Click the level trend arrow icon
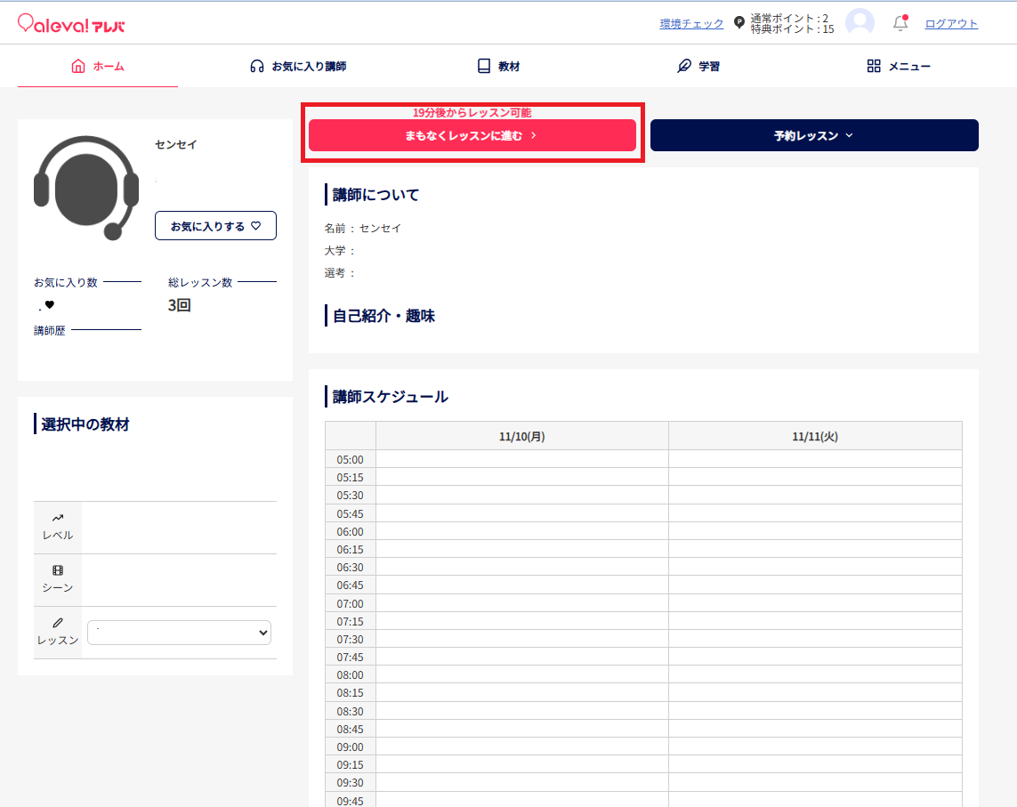This screenshot has width=1017, height=807. pyautogui.click(x=58, y=518)
